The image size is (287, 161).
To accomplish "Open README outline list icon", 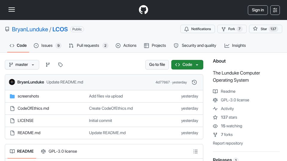I will (x=195, y=151).
